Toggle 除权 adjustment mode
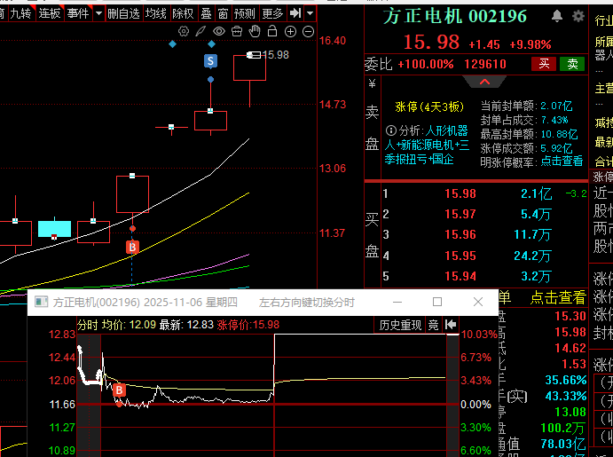 tap(183, 13)
